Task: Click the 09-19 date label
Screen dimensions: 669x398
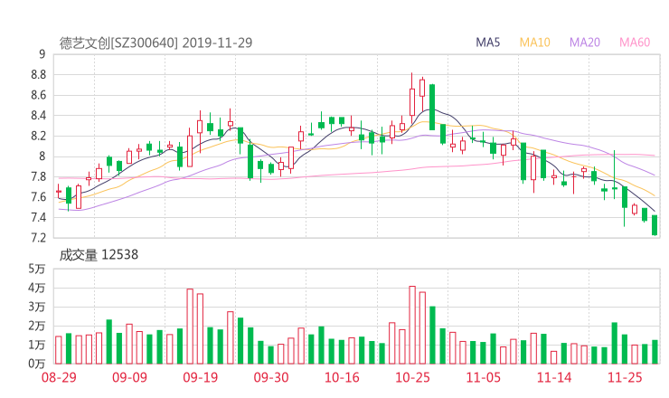Action: (201, 377)
